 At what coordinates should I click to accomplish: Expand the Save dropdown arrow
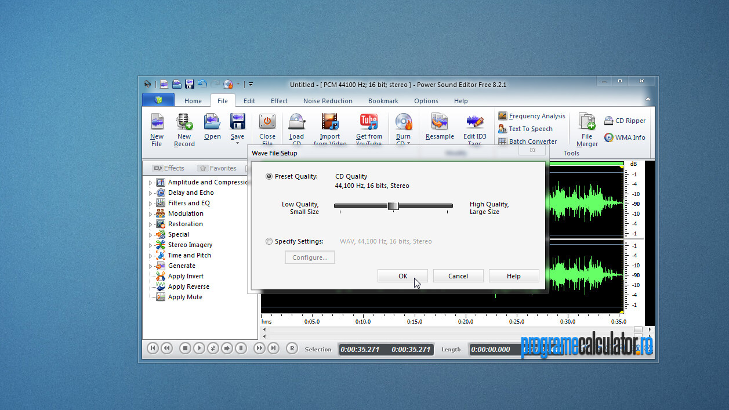click(237, 143)
